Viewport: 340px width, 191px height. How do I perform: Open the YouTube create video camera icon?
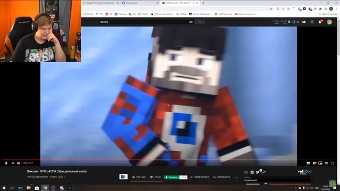coord(304,22)
